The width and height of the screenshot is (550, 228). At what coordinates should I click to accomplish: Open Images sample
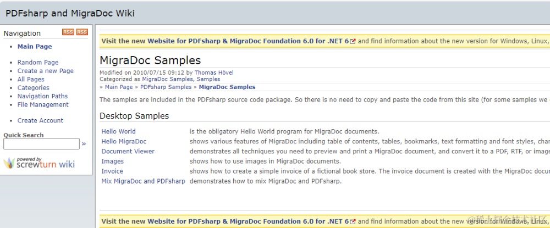(113, 162)
